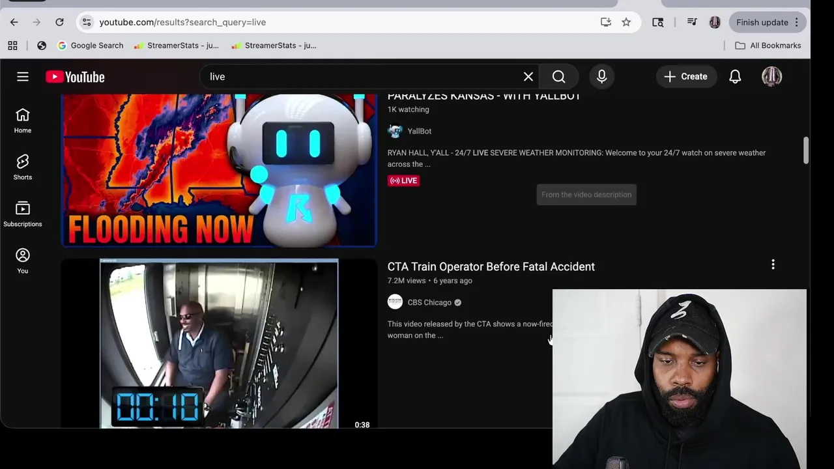The width and height of the screenshot is (834, 469).
Task: Click the install app icon in address bar
Action: click(606, 22)
